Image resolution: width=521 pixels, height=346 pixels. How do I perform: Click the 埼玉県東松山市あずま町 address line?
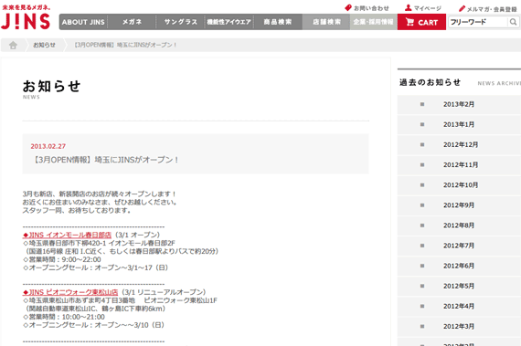(120, 300)
